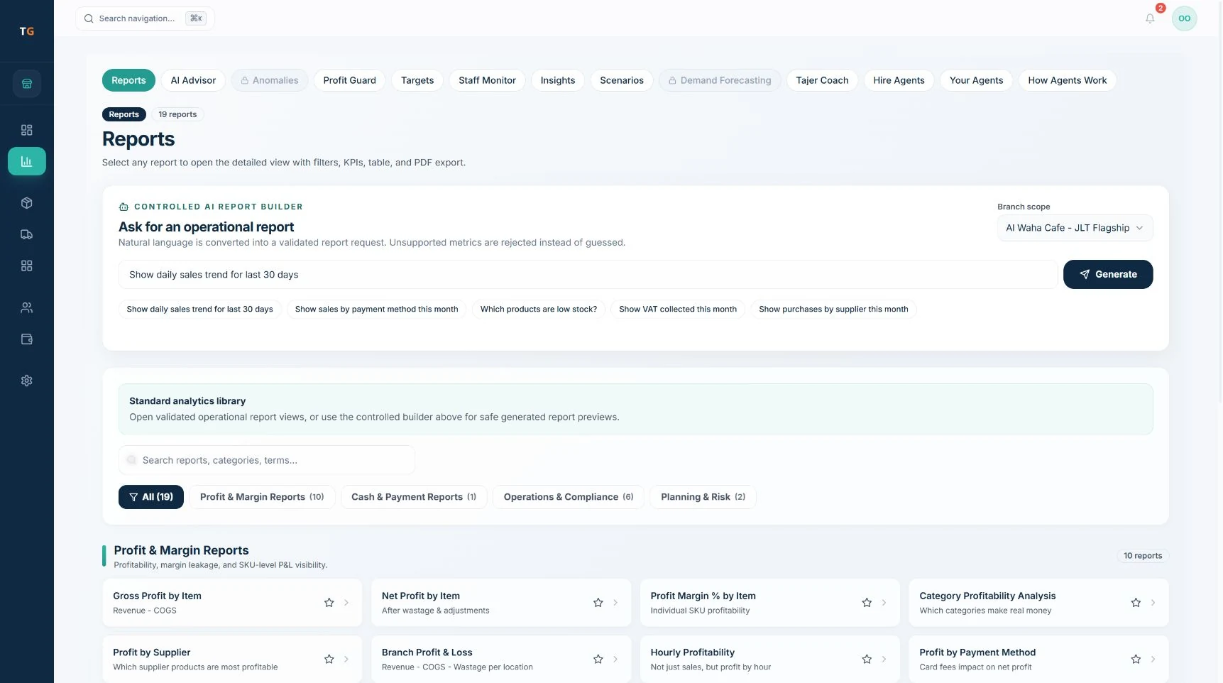Open the Hire Agents tab

click(899, 80)
